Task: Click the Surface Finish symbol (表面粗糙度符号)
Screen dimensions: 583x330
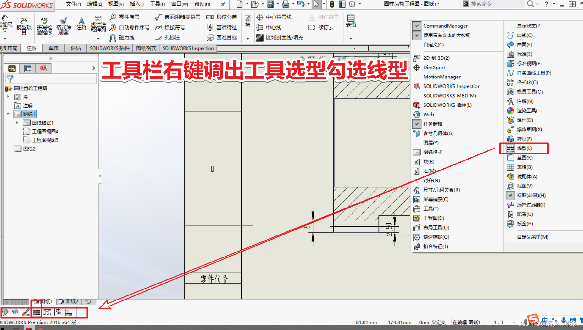Action: click(x=178, y=17)
